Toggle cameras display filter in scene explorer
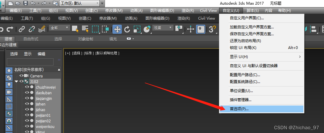Screen dimensions: 324x133 coord(9,92)
